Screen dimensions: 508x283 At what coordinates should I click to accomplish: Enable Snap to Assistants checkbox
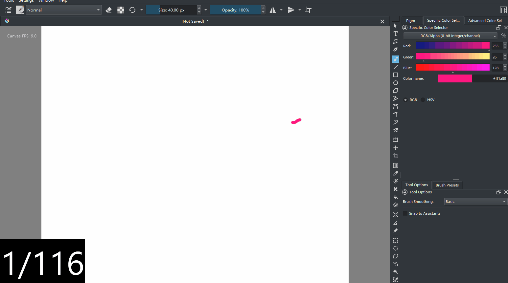pos(405,213)
